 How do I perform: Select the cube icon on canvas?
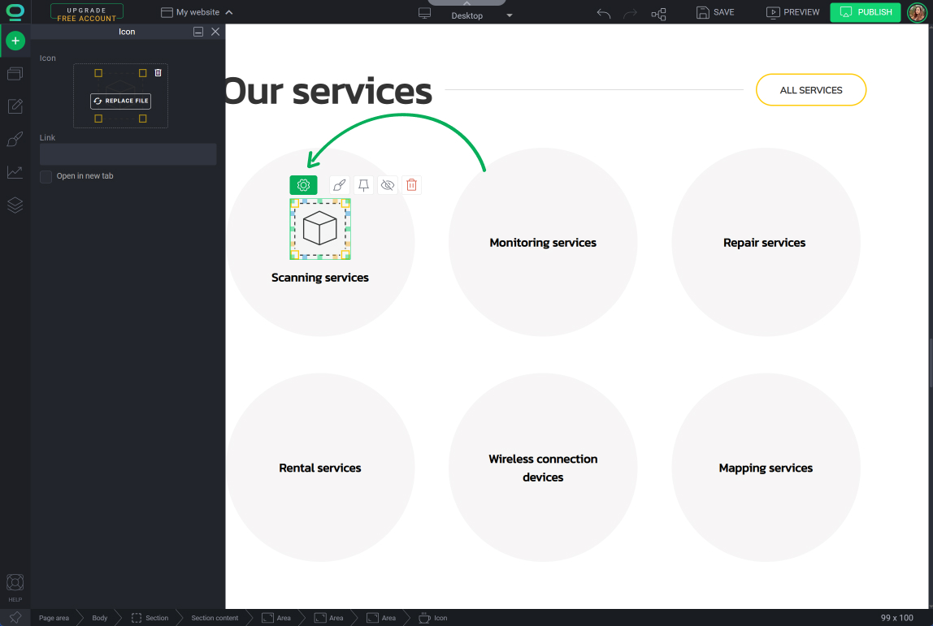(320, 229)
